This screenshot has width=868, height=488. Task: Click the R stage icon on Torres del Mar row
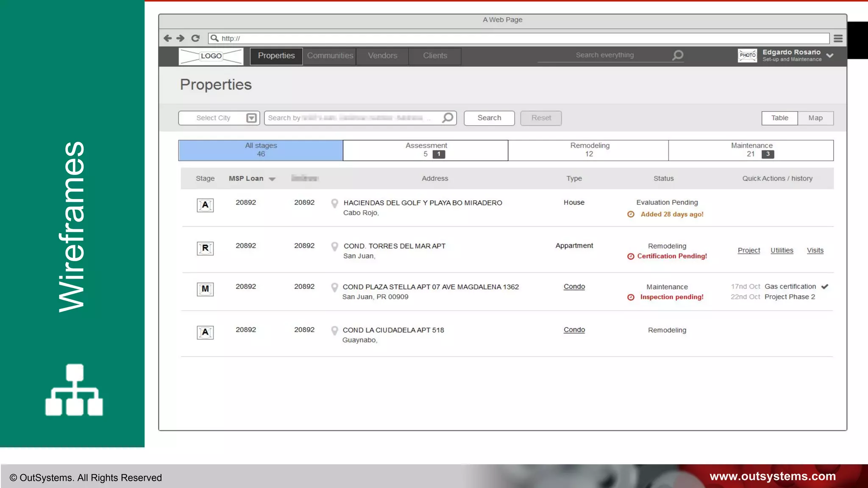pyautogui.click(x=205, y=248)
